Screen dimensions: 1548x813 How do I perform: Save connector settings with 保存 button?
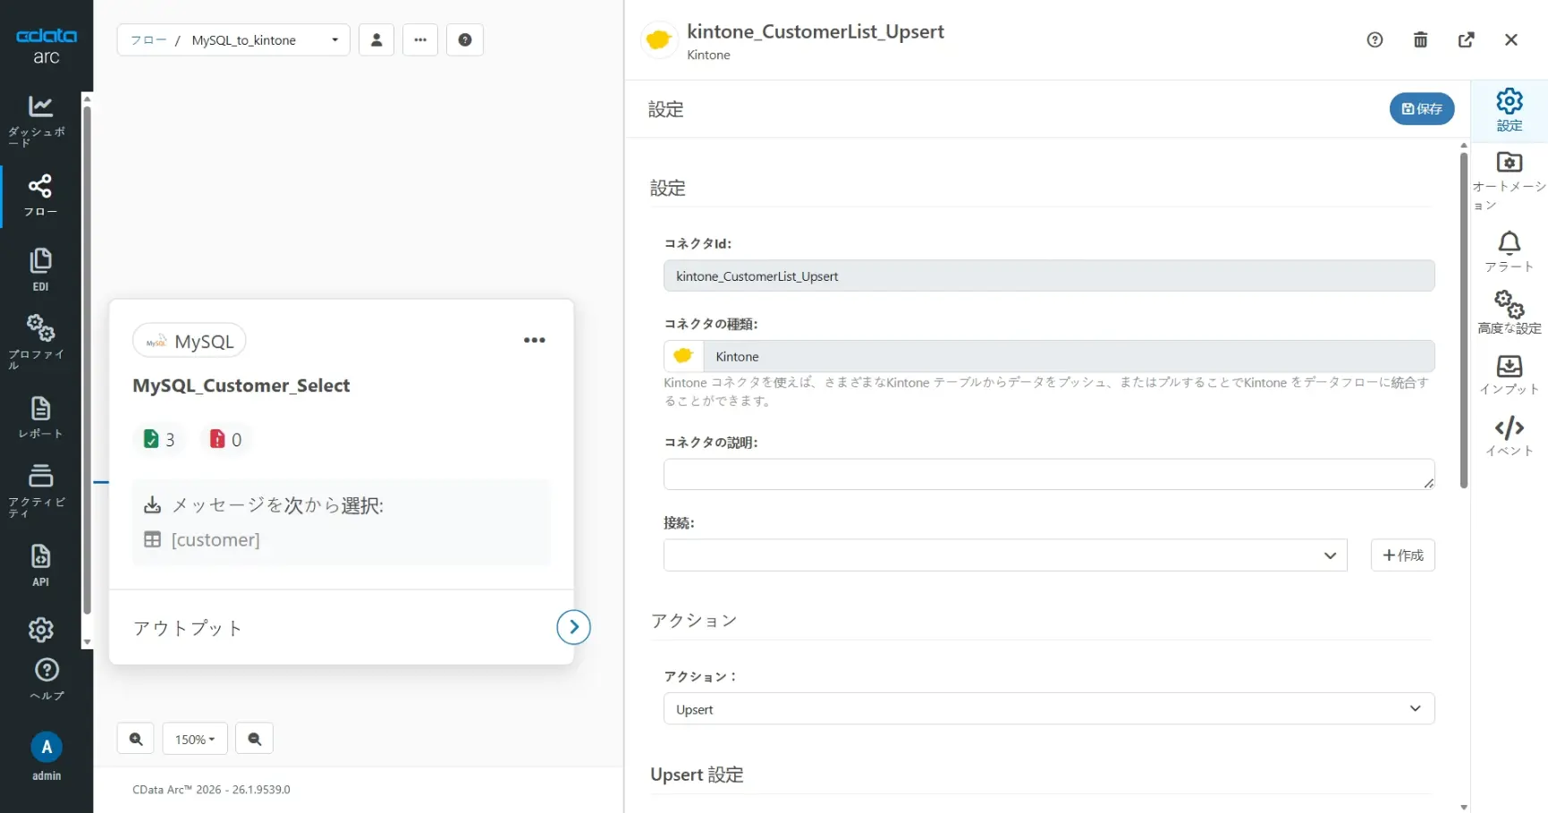(x=1422, y=108)
